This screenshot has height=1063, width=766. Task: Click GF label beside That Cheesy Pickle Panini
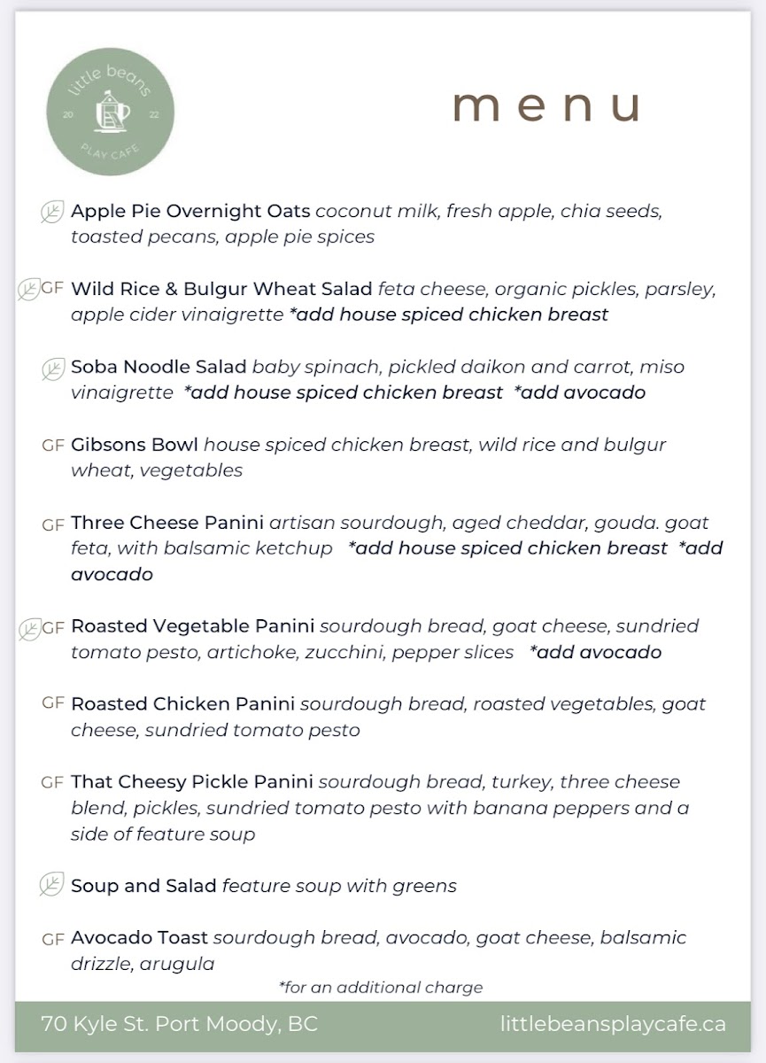pyautogui.click(x=53, y=782)
